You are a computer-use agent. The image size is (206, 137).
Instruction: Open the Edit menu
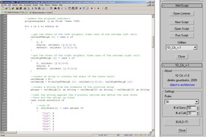(x=9, y=5)
